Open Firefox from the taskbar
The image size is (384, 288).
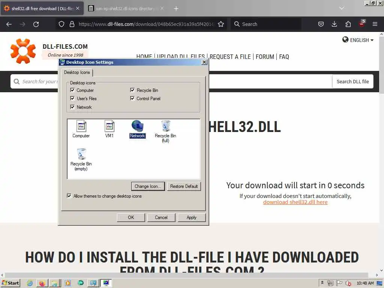pos(42,283)
